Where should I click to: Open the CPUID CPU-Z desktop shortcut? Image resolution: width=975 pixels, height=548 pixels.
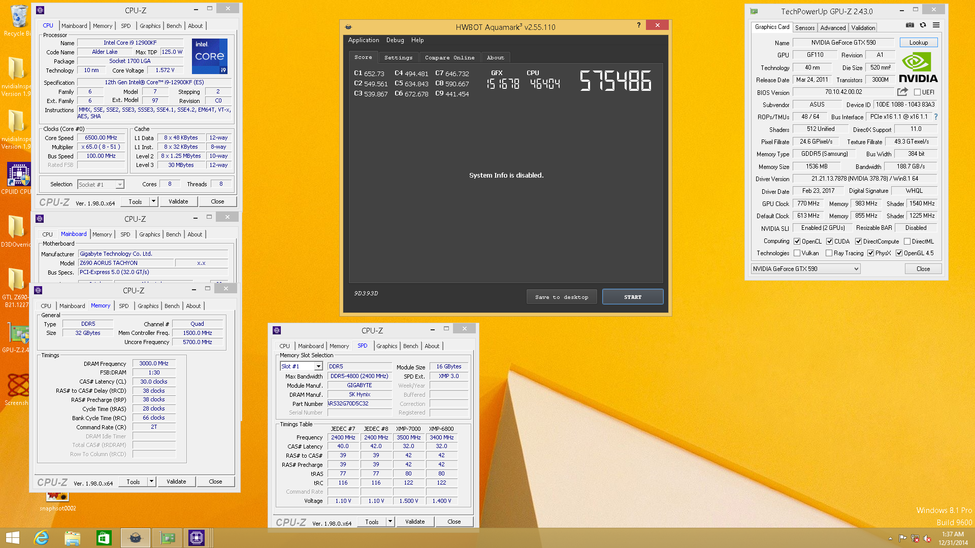click(x=18, y=179)
